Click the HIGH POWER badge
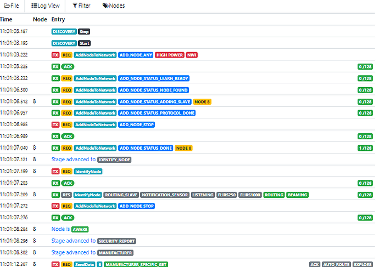The image size is (379, 267). point(170,55)
